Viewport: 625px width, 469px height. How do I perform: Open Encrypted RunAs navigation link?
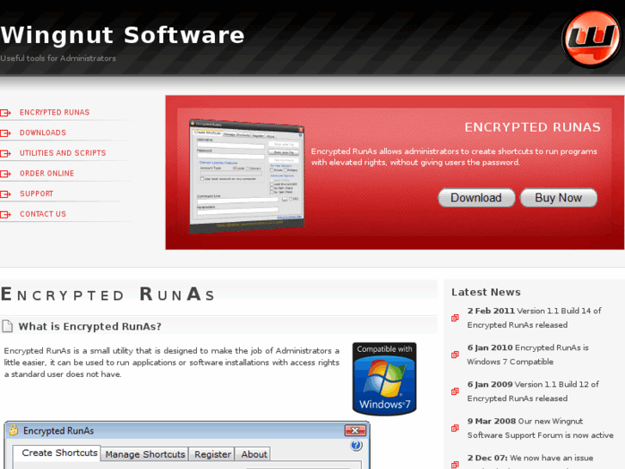coord(55,113)
